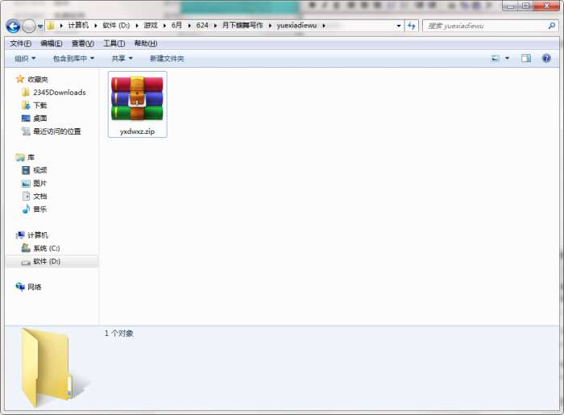Click the refresh button beside address bar
The height and width of the screenshot is (415, 564).
pyautogui.click(x=412, y=26)
